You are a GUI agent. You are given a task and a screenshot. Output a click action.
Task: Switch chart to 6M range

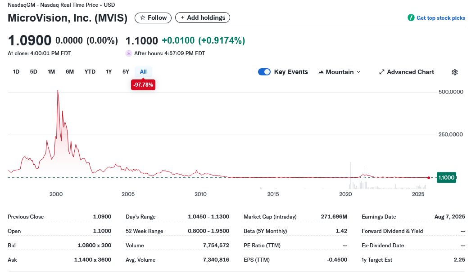(70, 72)
